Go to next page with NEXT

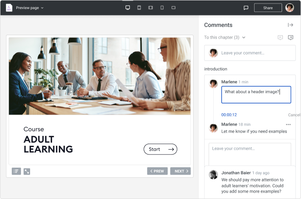click(x=181, y=171)
